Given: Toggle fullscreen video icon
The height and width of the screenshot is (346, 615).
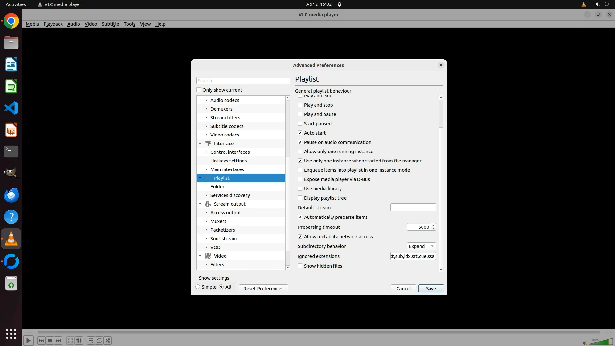Looking at the screenshot, I should pyautogui.click(x=70, y=341).
